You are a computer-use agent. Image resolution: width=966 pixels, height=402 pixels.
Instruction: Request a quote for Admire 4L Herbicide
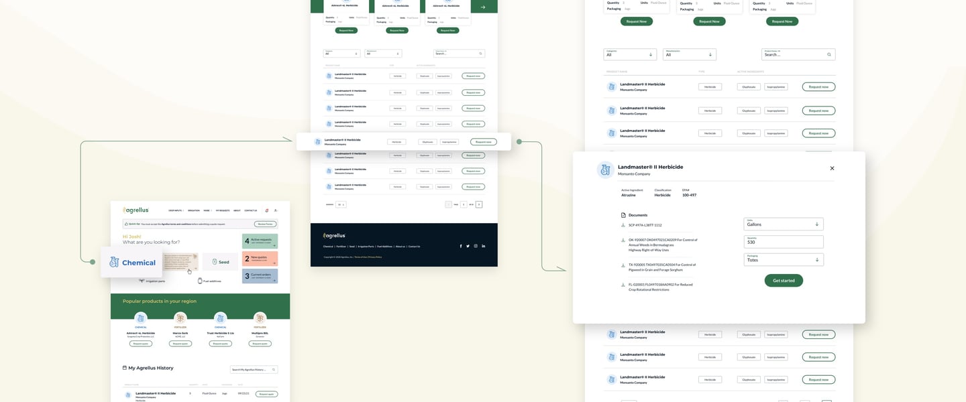(141, 344)
